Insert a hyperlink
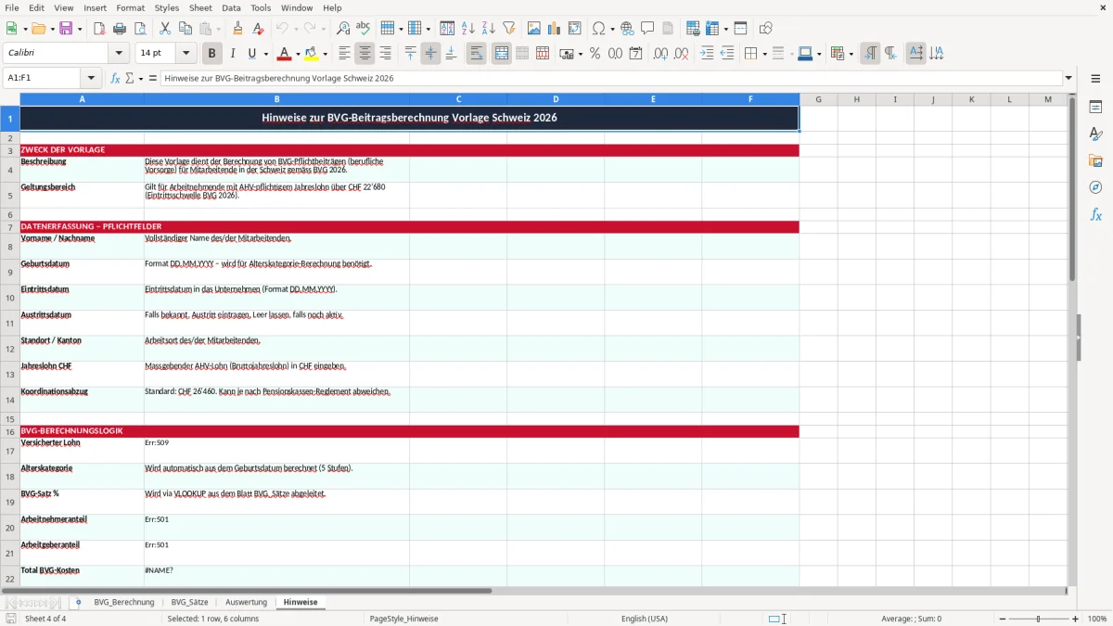This screenshot has height=626, width=1113. coord(627,29)
